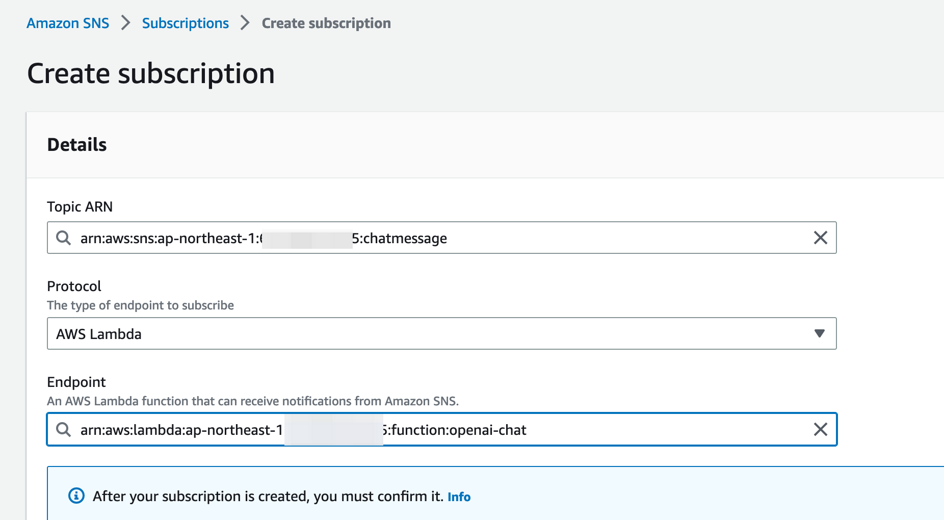Screen dimensions: 944x520
Task: Go to Amazon SNS breadcrumb link
Action: pos(68,23)
